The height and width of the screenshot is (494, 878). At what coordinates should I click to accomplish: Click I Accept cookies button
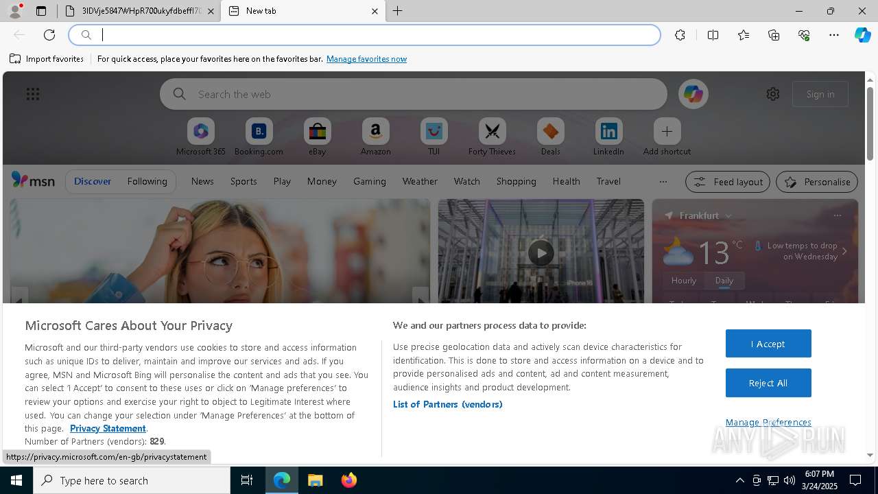pos(768,344)
